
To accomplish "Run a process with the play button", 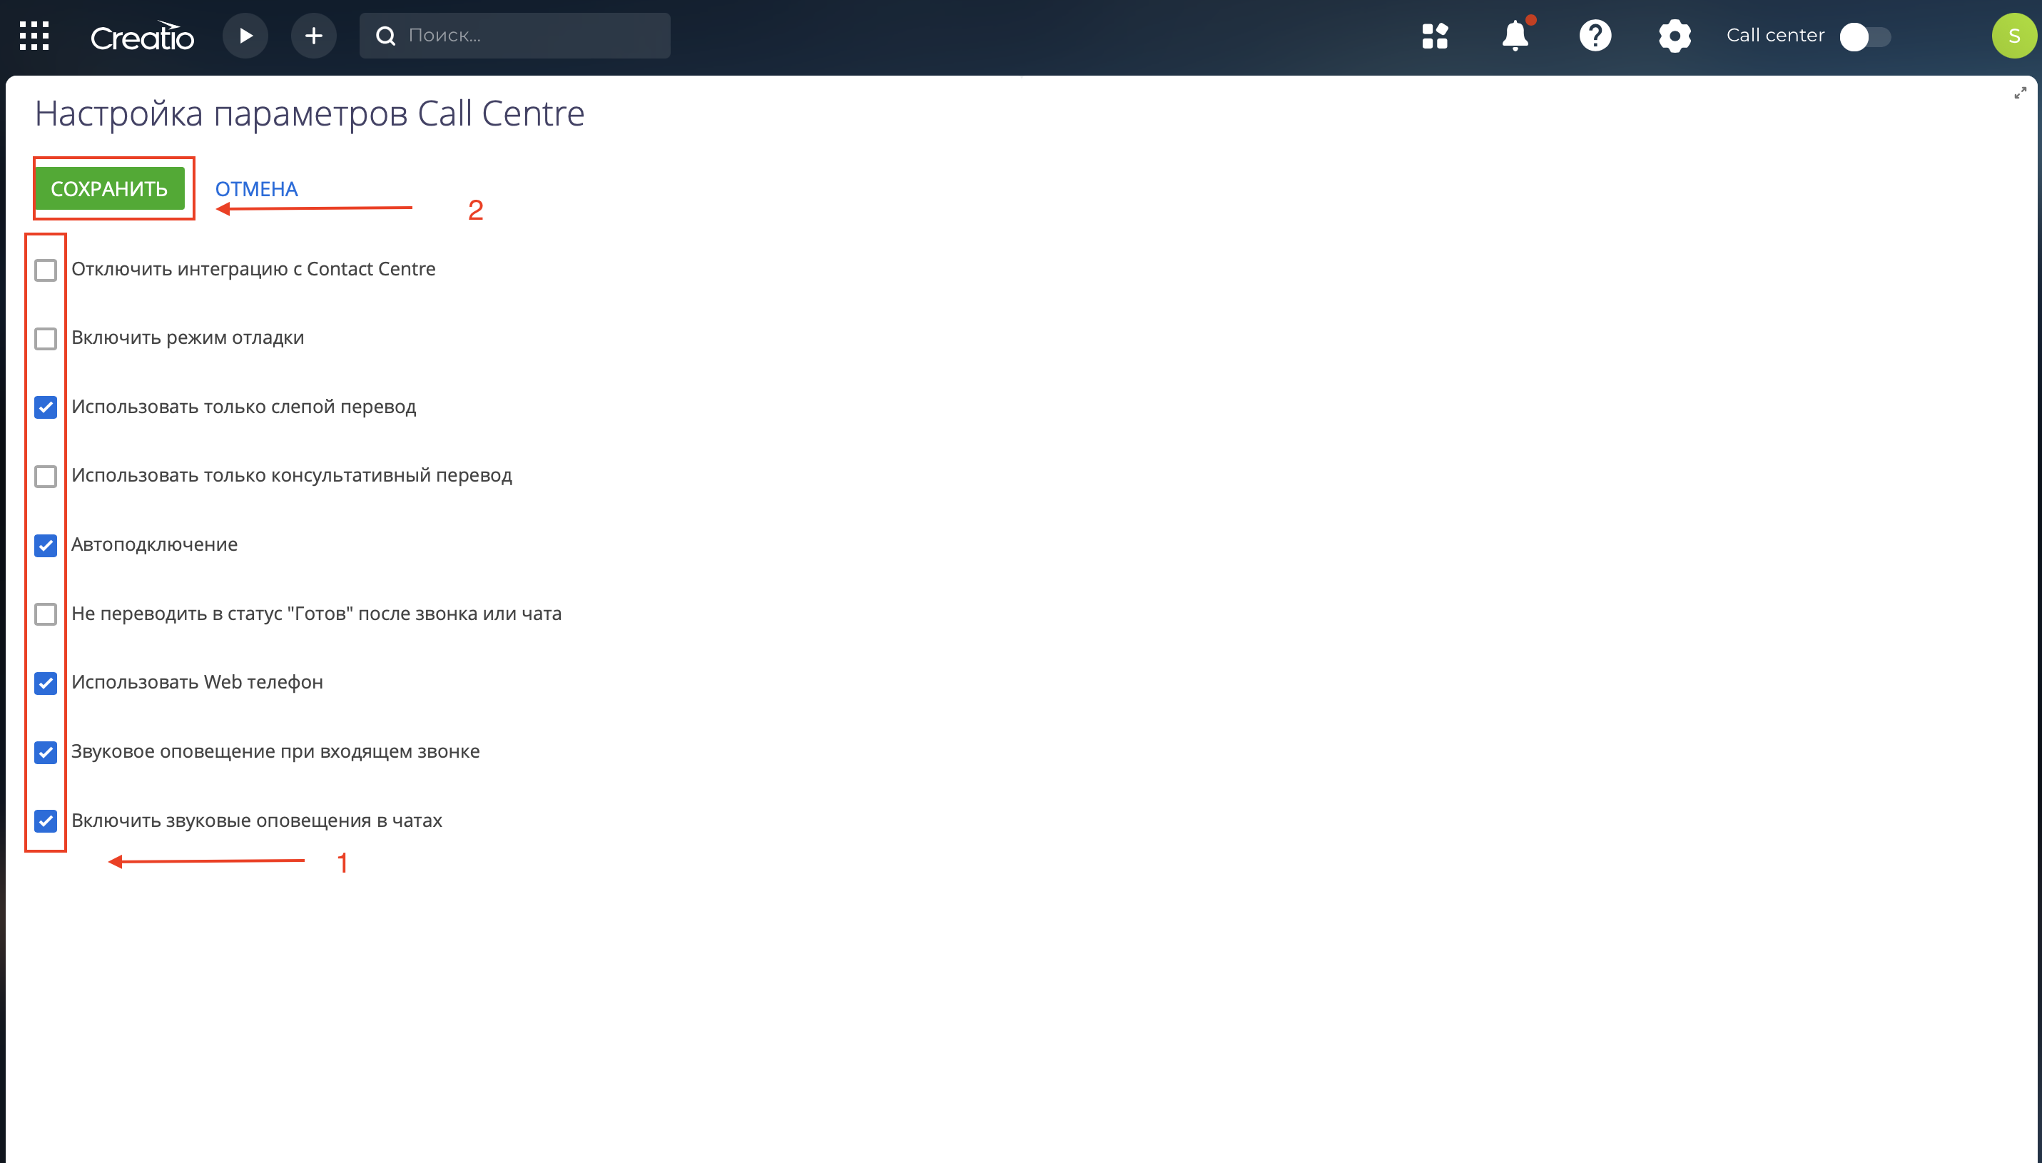I will tap(245, 36).
